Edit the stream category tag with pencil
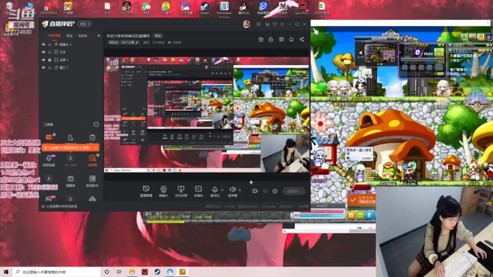 pos(137,42)
